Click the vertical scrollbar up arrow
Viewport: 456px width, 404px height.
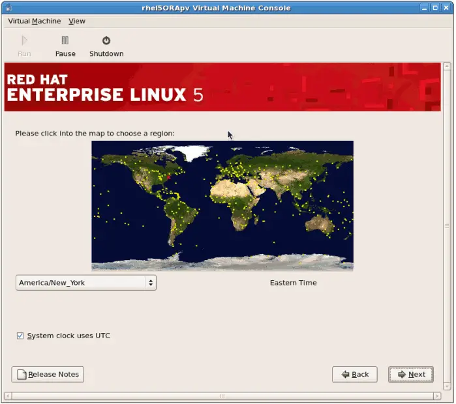[447, 66]
